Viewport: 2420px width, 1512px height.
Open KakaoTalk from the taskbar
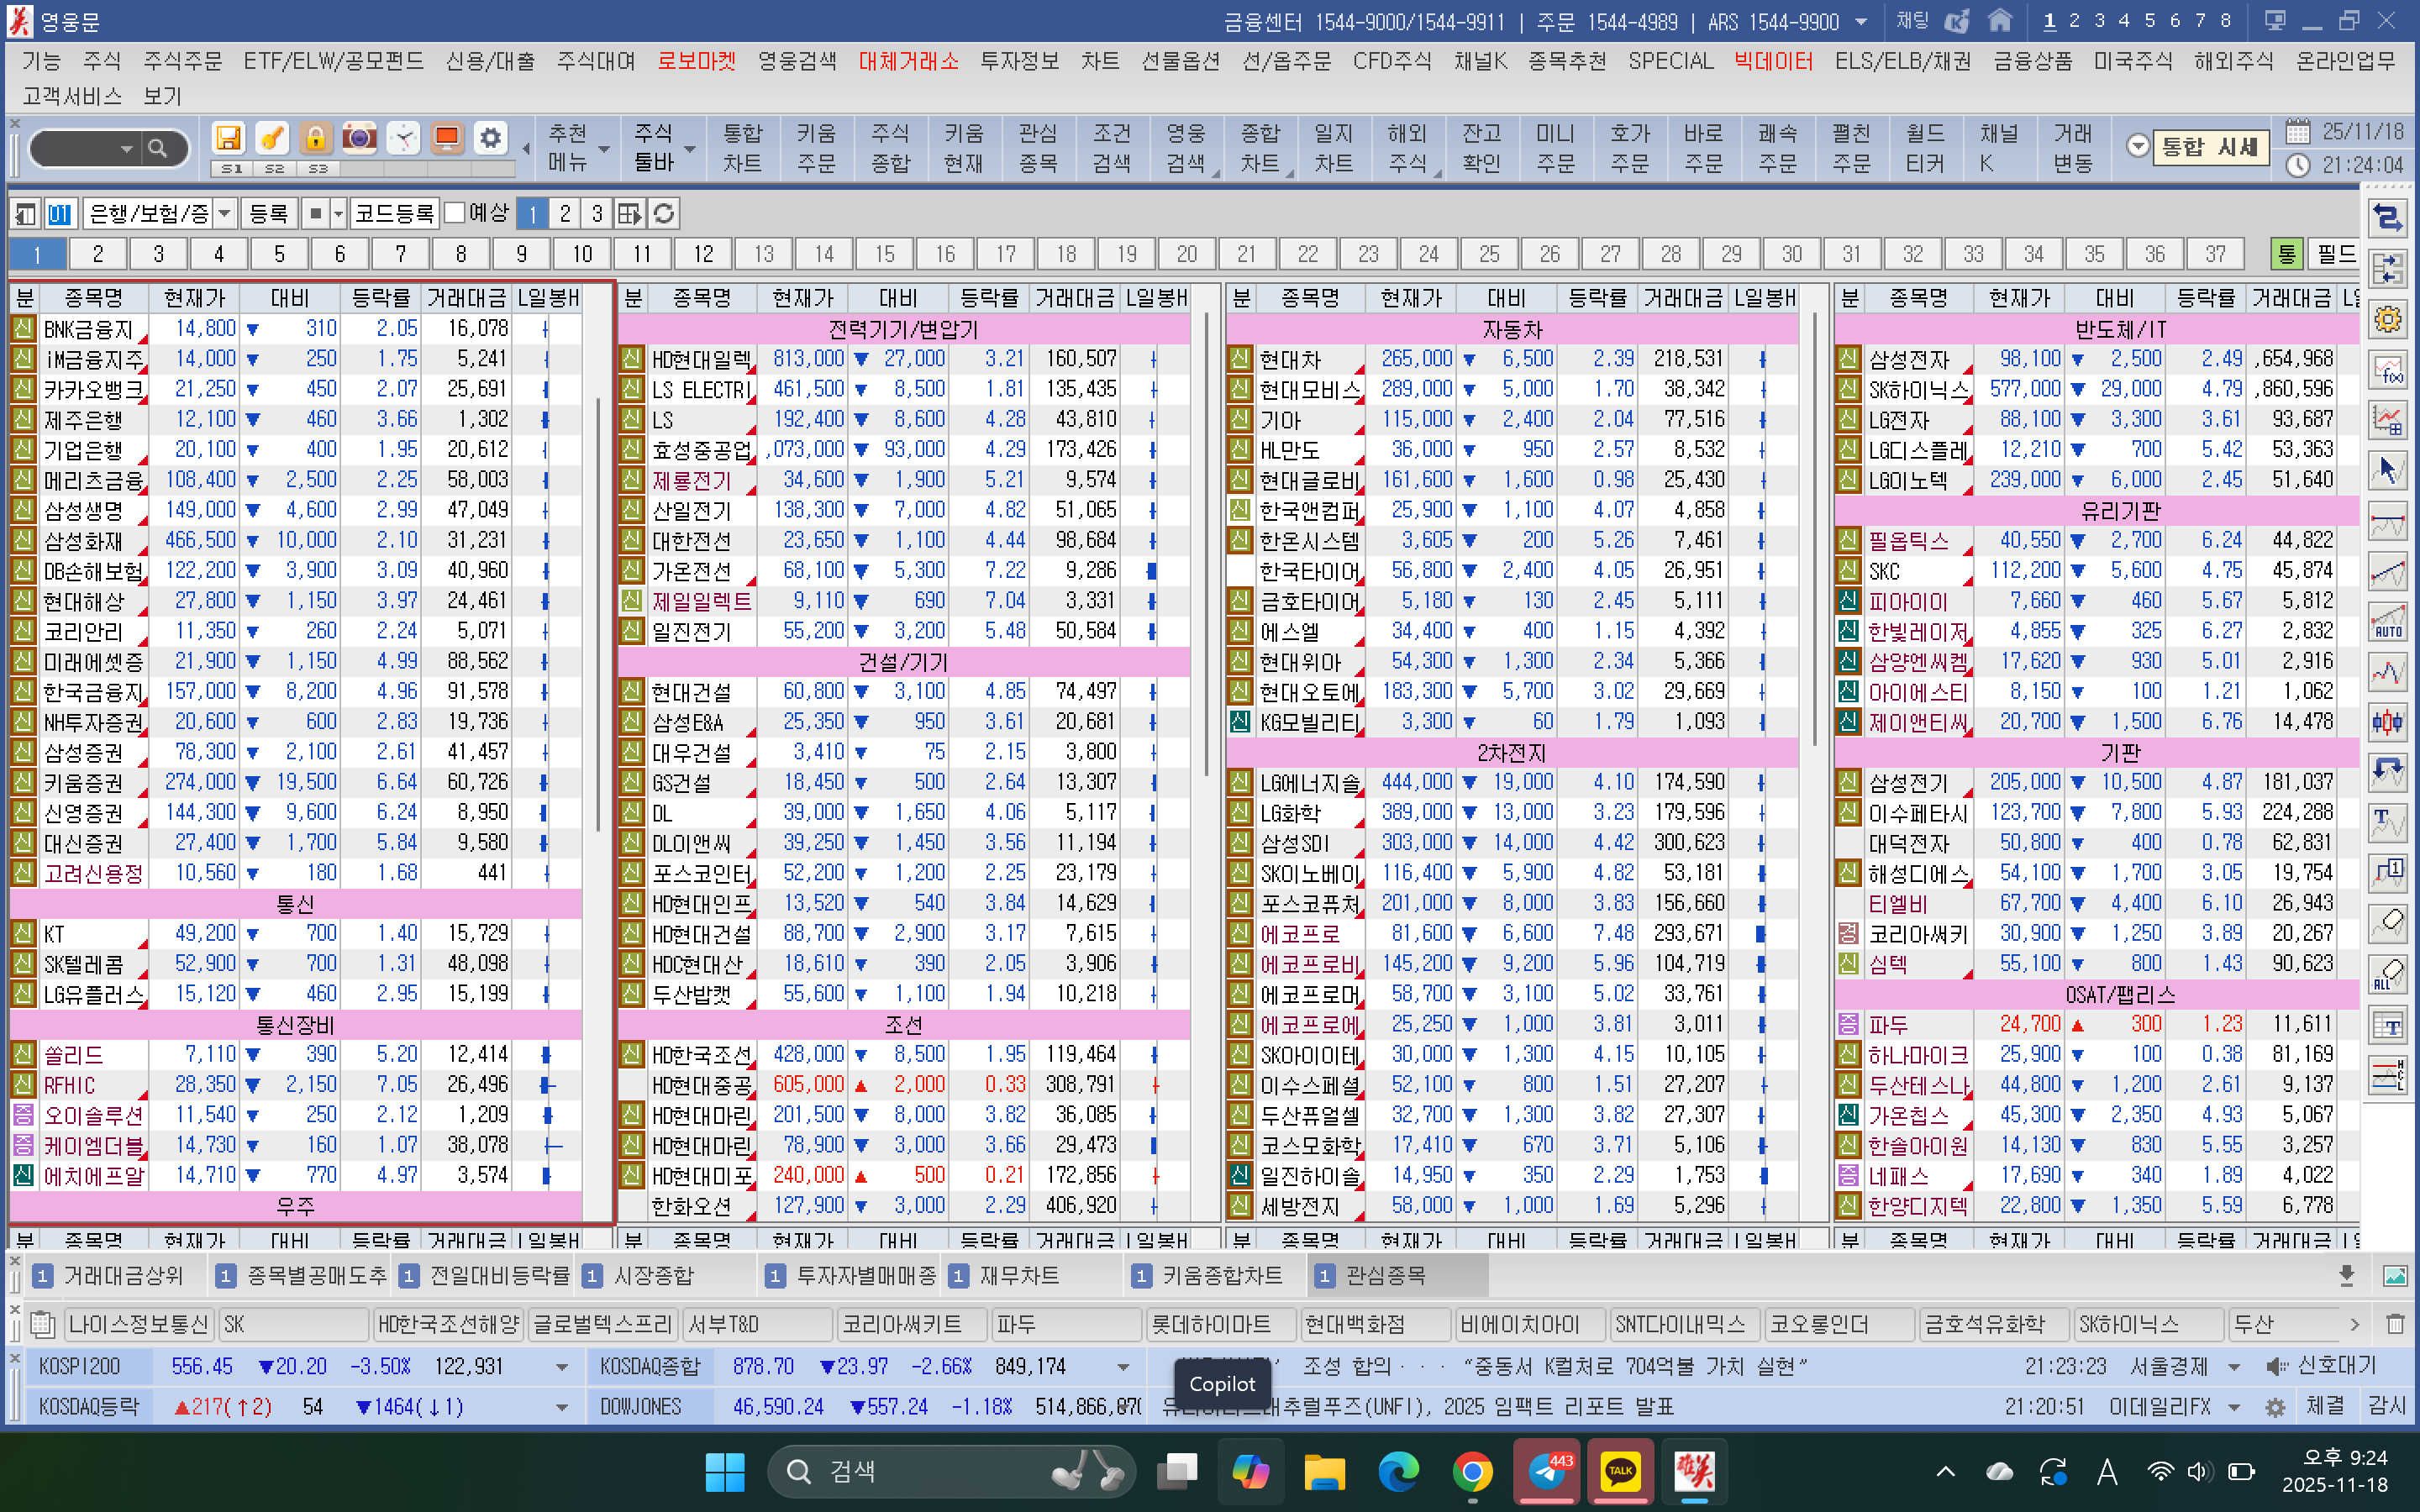pyautogui.click(x=1620, y=1471)
